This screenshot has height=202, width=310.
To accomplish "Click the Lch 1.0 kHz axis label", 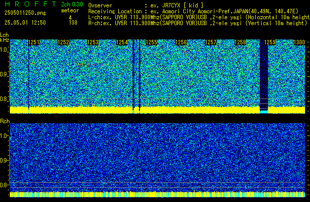I will point(4,50).
